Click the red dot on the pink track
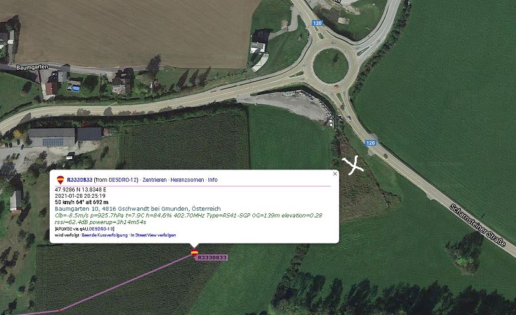 pos(59,310)
